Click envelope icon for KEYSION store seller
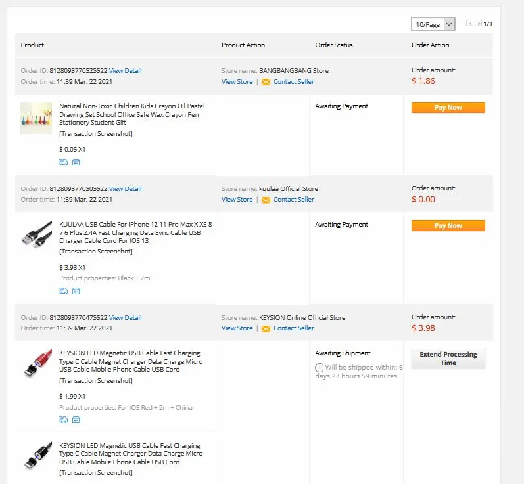 click(x=266, y=329)
